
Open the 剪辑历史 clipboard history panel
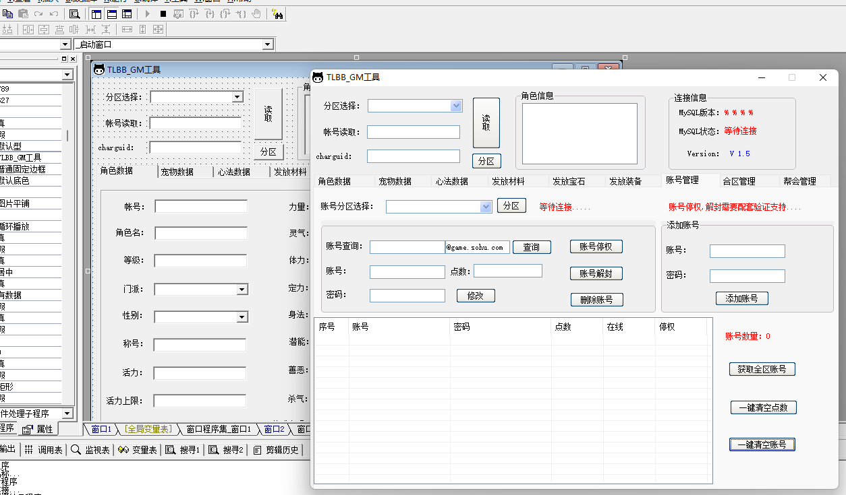[x=277, y=450]
